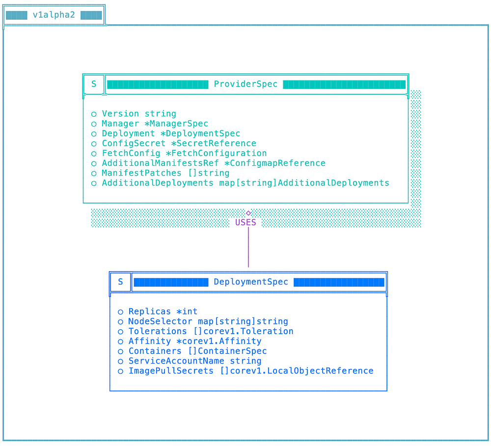This screenshot has height=446, width=491.
Task: Click the circle bullet before Tolerations
Action: [120, 332]
